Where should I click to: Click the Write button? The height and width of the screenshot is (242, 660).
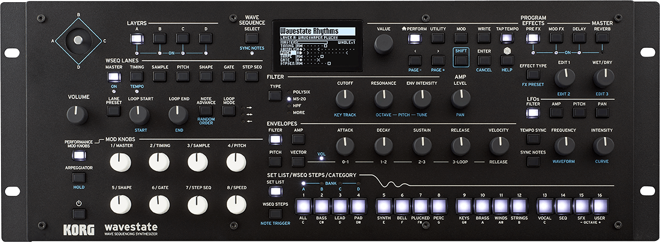click(x=484, y=38)
